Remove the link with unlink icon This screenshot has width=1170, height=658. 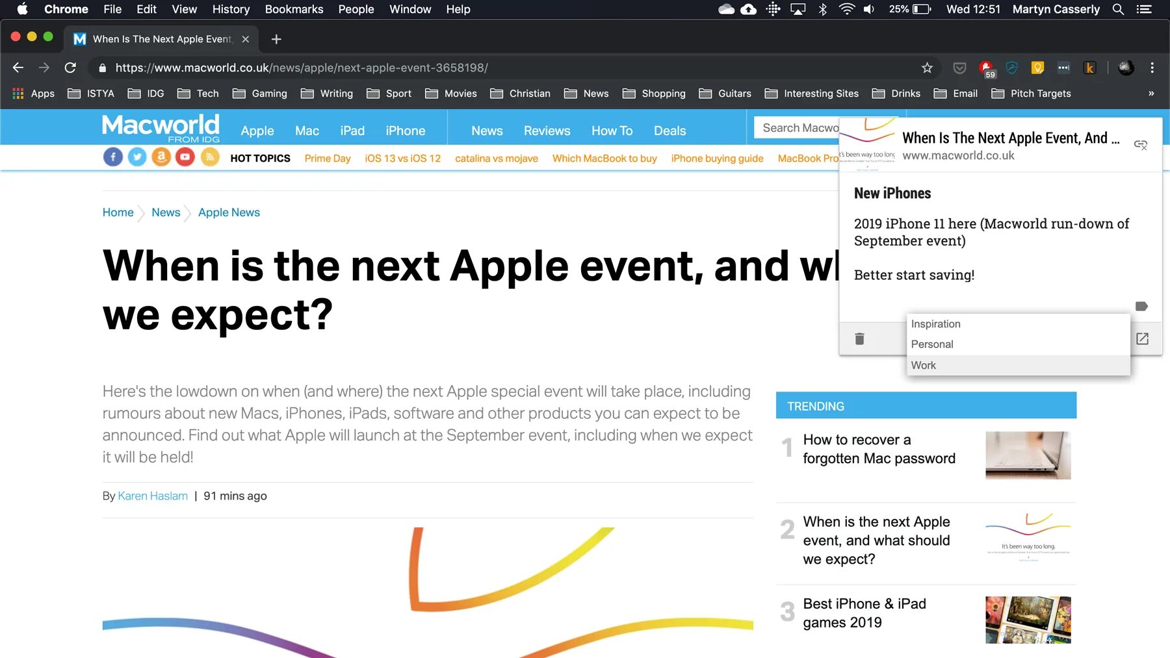click(x=1141, y=144)
